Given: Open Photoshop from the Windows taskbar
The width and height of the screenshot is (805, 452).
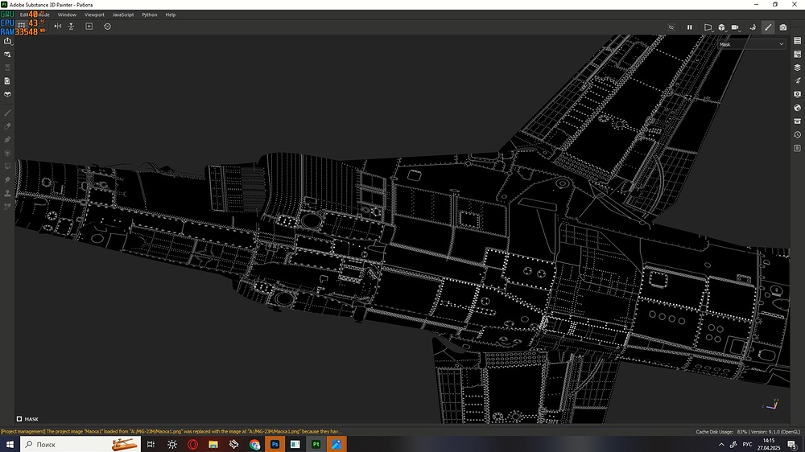Looking at the screenshot, I should point(275,444).
